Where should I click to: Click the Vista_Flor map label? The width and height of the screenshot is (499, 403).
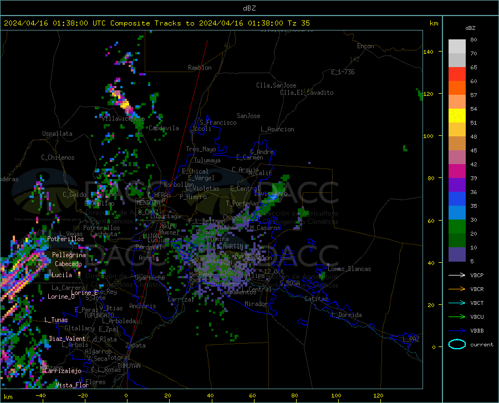(x=72, y=385)
